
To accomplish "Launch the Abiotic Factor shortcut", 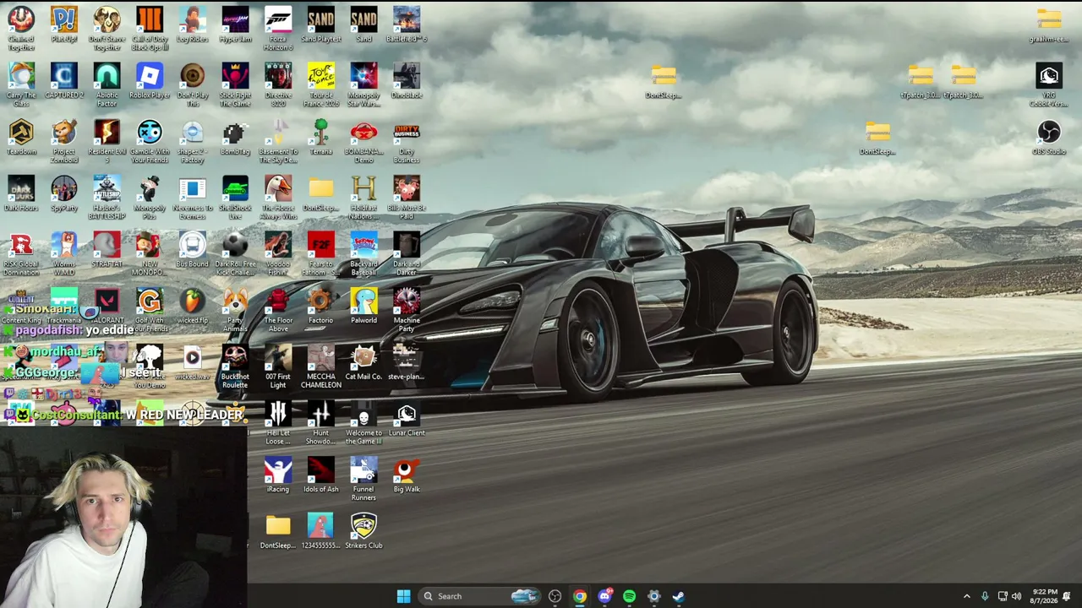I will click(107, 84).
